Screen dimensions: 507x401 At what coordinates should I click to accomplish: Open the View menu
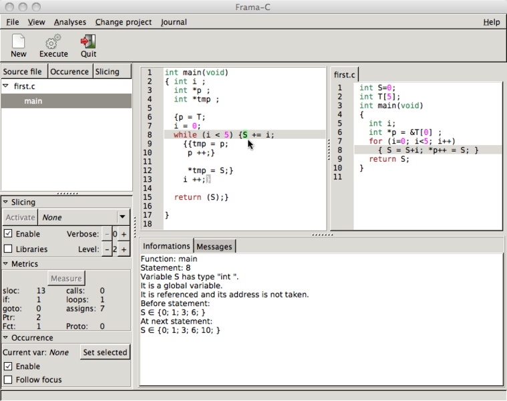pos(36,22)
